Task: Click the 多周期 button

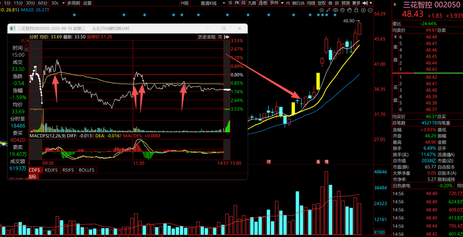Action: pos(73,3)
